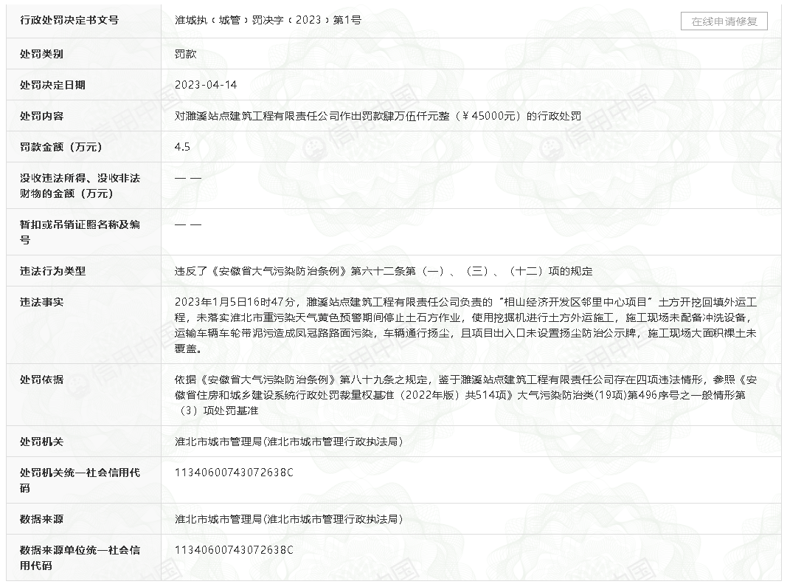Click the 处罚决定日期 label
787x587 pixels.
coord(52,85)
